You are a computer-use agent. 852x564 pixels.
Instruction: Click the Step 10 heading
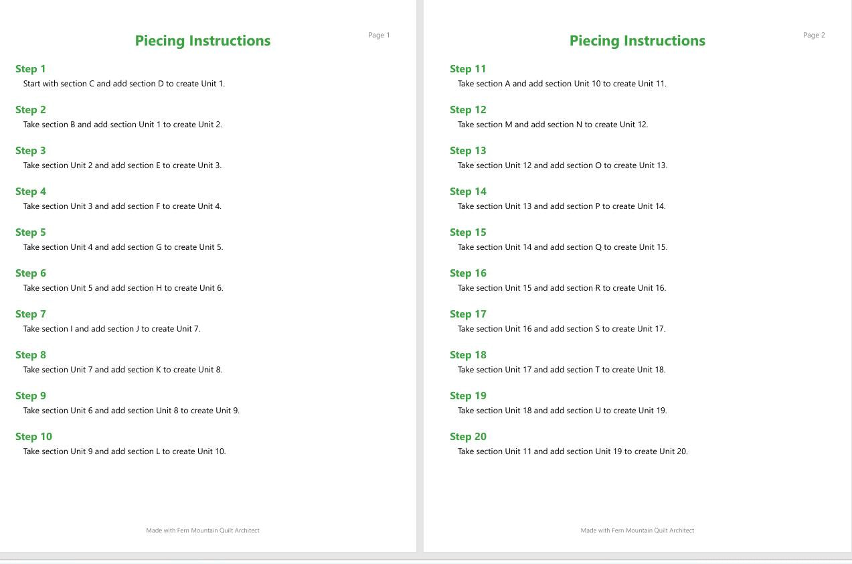(x=33, y=437)
